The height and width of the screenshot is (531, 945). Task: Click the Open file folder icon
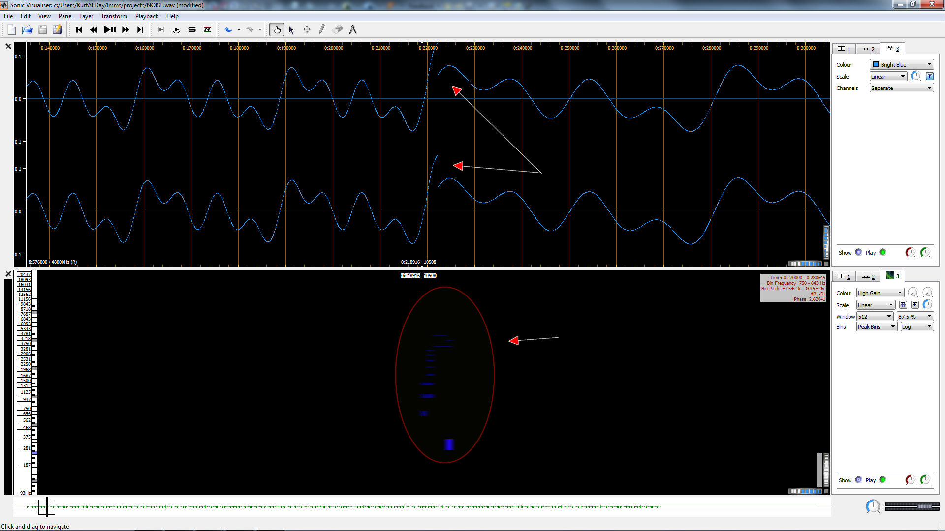[27, 30]
